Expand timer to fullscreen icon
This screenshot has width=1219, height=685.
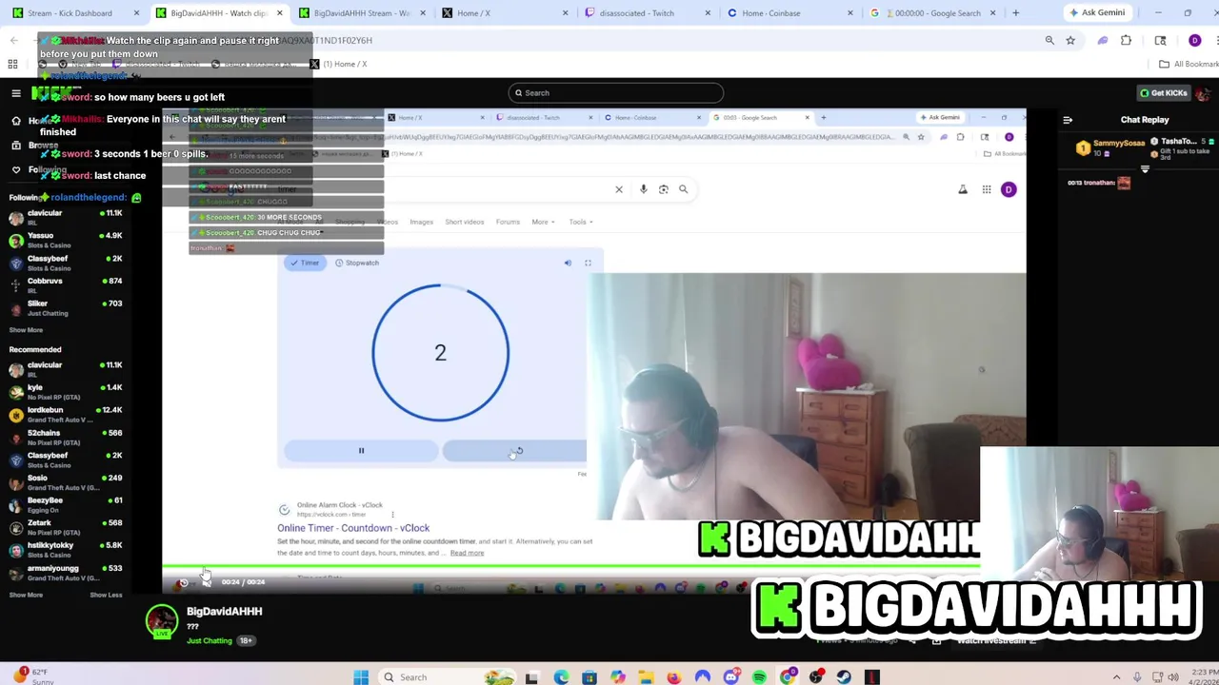[588, 263]
